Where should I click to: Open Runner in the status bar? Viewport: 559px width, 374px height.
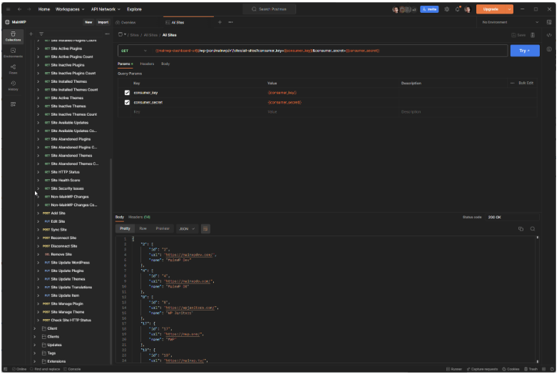coord(454,369)
